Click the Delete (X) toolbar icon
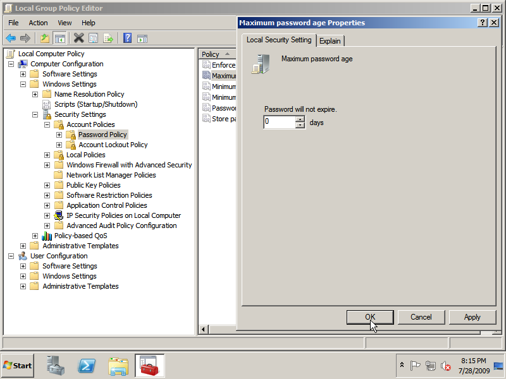Viewport: 506px width, 379px height. (x=78, y=38)
